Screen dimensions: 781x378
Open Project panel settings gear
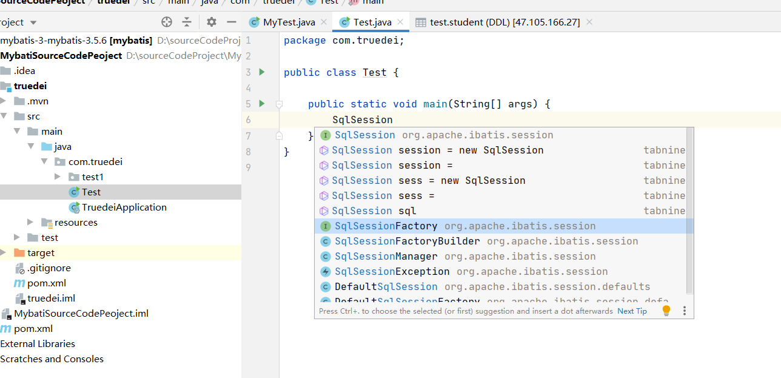[211, 22]
